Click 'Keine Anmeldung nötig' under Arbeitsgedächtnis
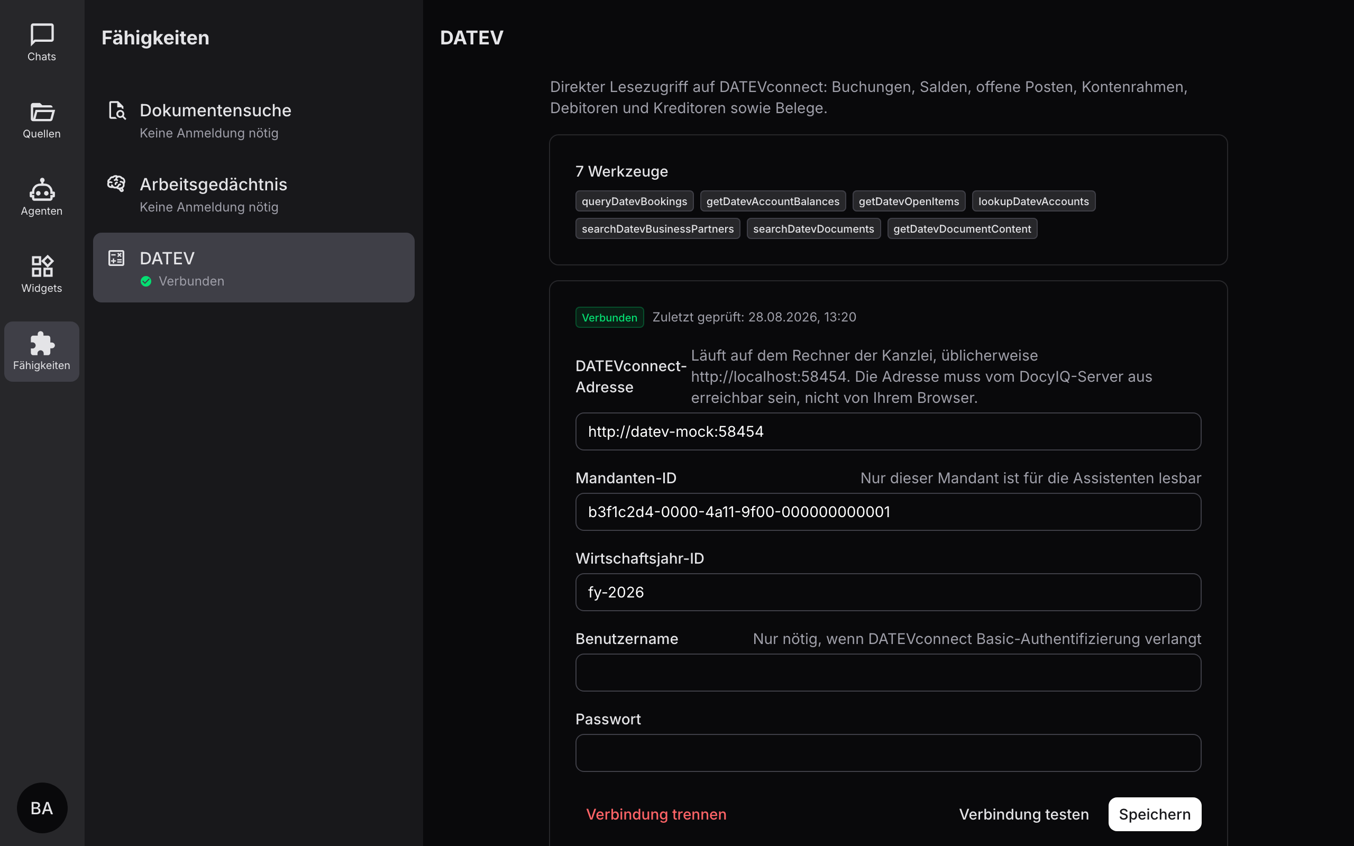1354x846 pixels. tap(209, 207)
